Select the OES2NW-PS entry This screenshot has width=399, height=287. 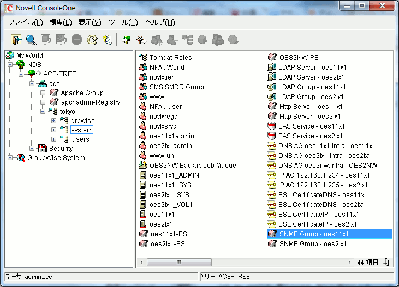point(299,57)
